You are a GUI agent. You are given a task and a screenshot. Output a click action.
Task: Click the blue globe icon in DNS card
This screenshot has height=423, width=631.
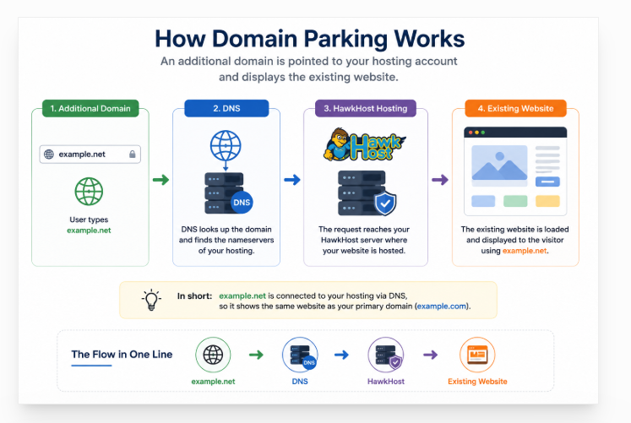226,145
